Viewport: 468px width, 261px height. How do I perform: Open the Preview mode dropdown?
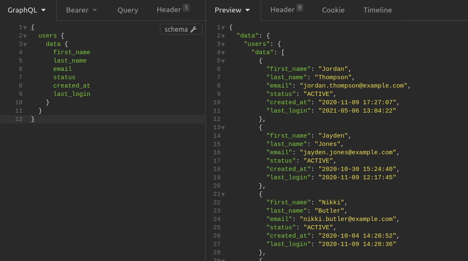click(232, 10)
